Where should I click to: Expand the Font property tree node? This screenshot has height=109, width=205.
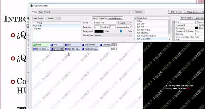click(x=174, y=22)
